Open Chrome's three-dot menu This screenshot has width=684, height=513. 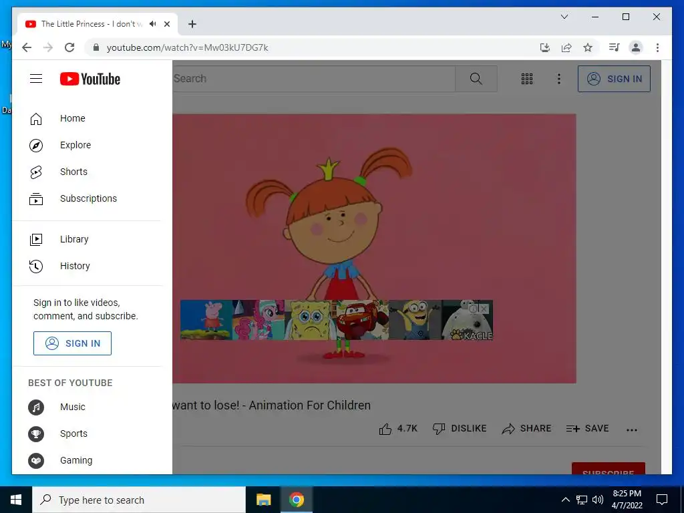(657, 47)
